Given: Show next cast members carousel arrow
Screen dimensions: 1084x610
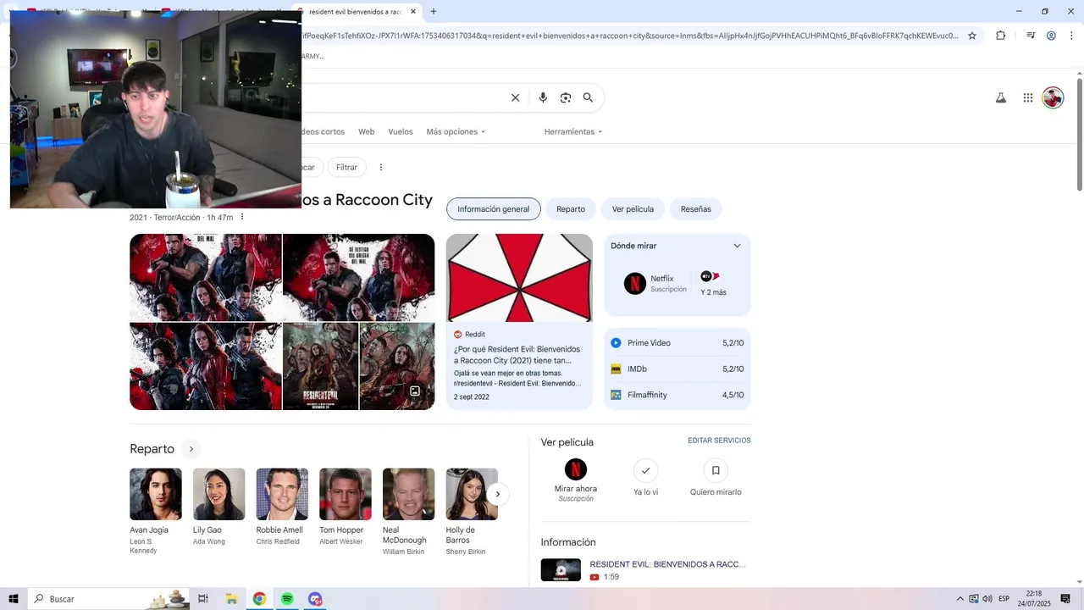Looking at the screenshot, I should point(498,494).
